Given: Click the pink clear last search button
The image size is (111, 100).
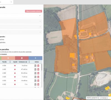Looking at the screenshot, I should pos(34,11).
